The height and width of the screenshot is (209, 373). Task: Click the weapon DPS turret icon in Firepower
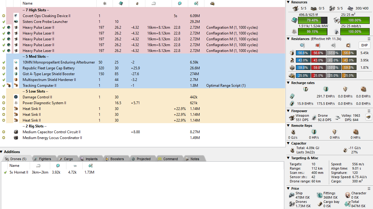[292, 118]
